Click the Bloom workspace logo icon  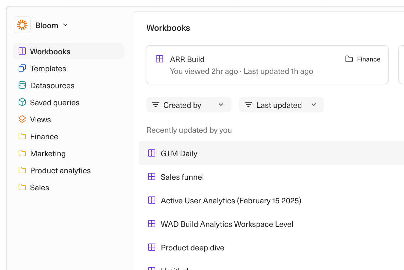22,25
